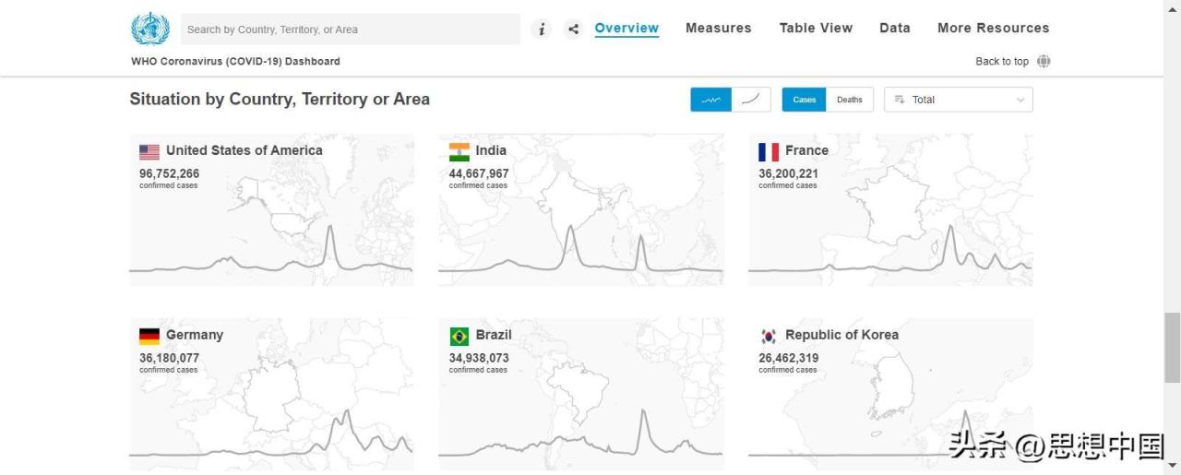Click the globe icon beside Back to top
The height and width of the screenshot is (475, 1181).
(x=1044, y=61)
